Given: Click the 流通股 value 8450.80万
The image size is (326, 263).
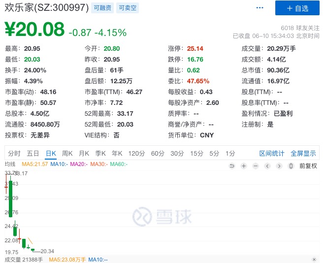Looking at the screenshot, I should pyautogui.click(x=45, y=124).
